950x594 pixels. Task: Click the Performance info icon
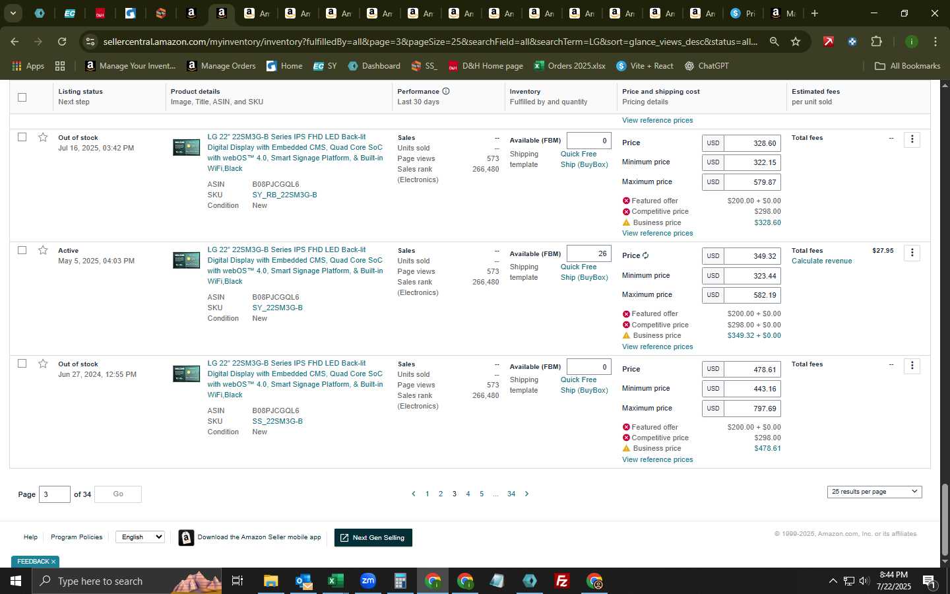(446, 91)
